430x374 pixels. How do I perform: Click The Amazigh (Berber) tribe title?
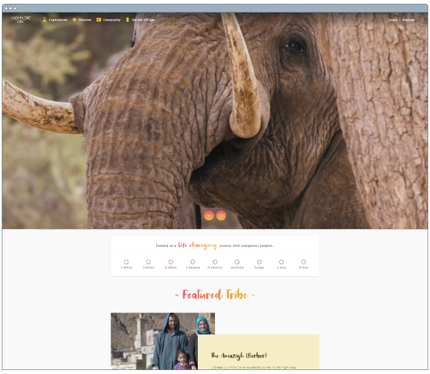pos(237,356)
